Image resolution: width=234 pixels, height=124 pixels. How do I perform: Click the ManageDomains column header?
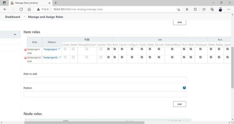point(87,45)
